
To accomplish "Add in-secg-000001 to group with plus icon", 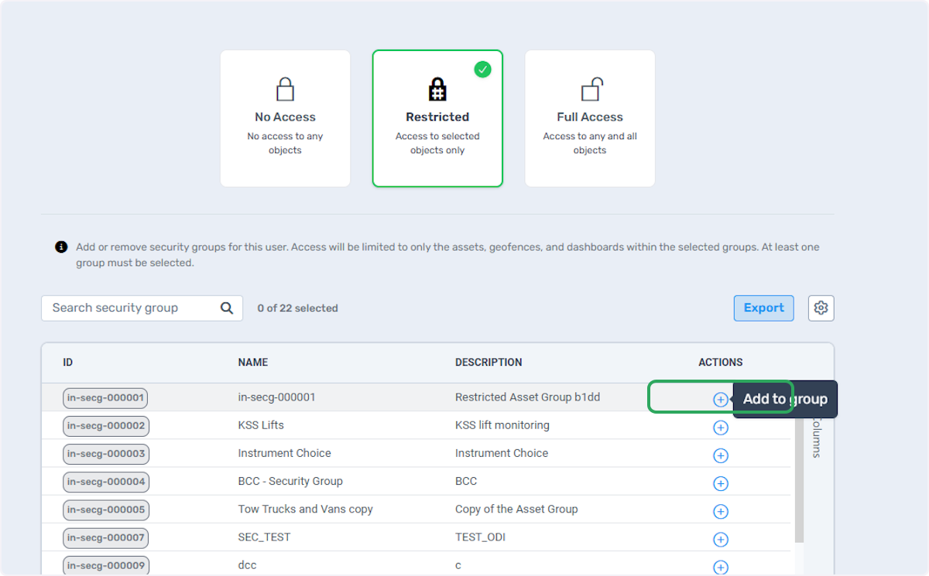I will point(720,400).
